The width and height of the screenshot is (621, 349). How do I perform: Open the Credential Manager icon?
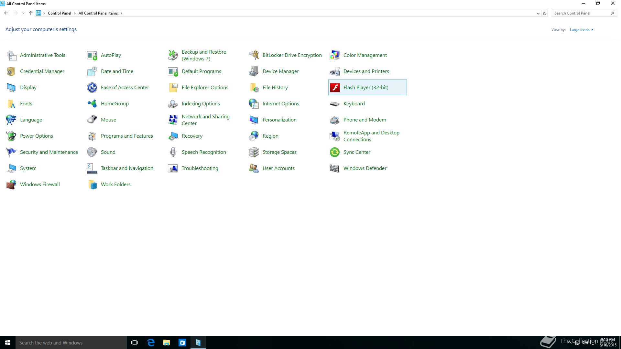click(11, 71)
